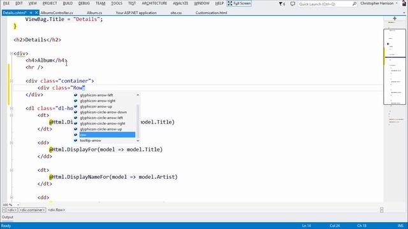Viewport: 408px width, 229px height.
Task: Pin the Details.cshtml tab
Action: (31, 13)
